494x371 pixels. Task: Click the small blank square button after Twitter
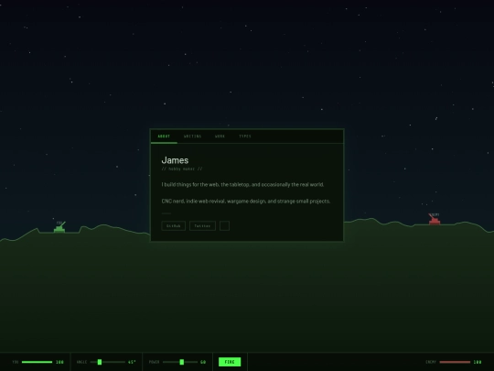tap(224, 226)
